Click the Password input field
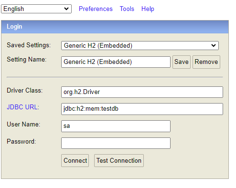 click(x=116, y=143)
